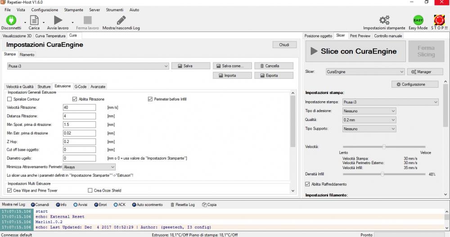Switch to the G-Code tab
The width and height of the screenshot is (450, 237).
point(80,86)
